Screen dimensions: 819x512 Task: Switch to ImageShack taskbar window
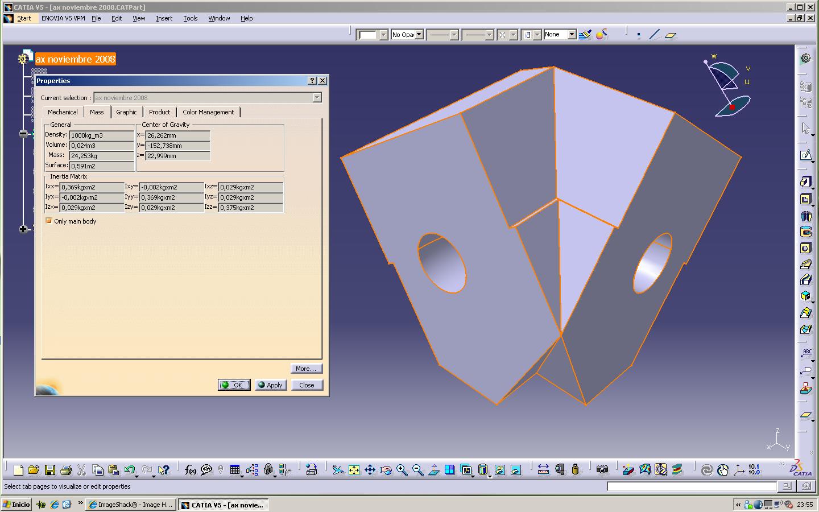click(x=131, y=505)
